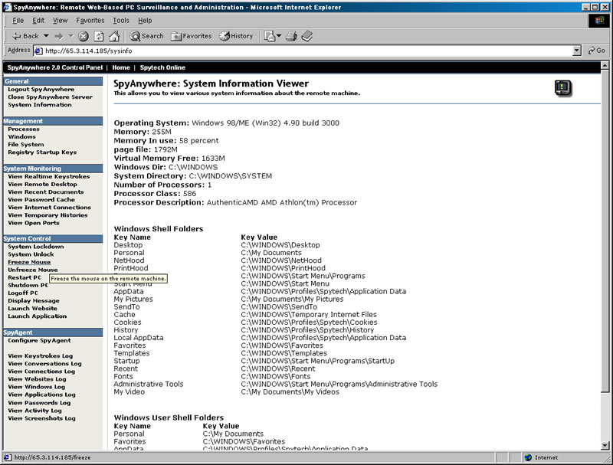Open the address bar dropdown arrow

[577, 51]
